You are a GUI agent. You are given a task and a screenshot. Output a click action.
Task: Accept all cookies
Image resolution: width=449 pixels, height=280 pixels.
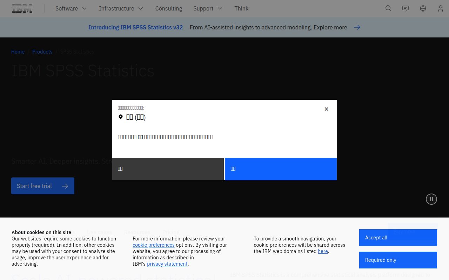(x=398, y=238)
